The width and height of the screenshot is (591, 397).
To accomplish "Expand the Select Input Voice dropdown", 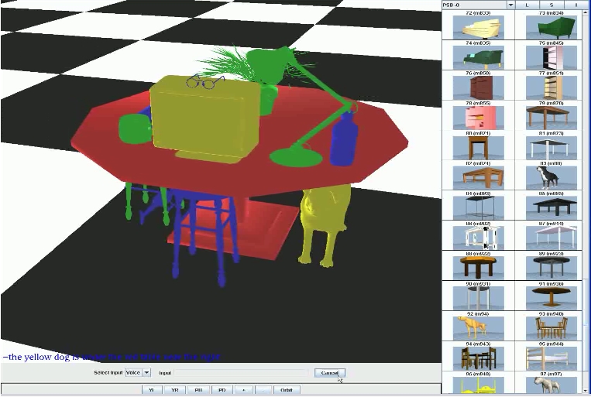I will tap(146, 373).
